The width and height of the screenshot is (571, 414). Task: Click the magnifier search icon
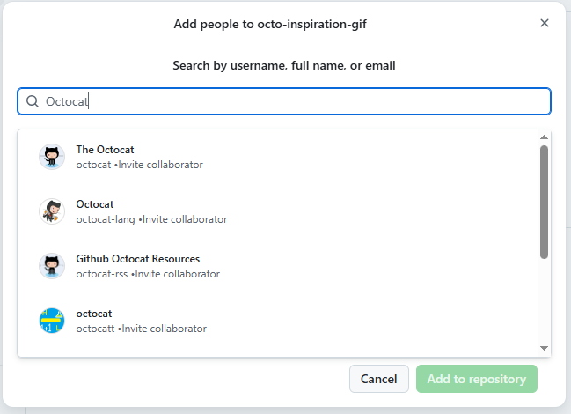(33, 101)
